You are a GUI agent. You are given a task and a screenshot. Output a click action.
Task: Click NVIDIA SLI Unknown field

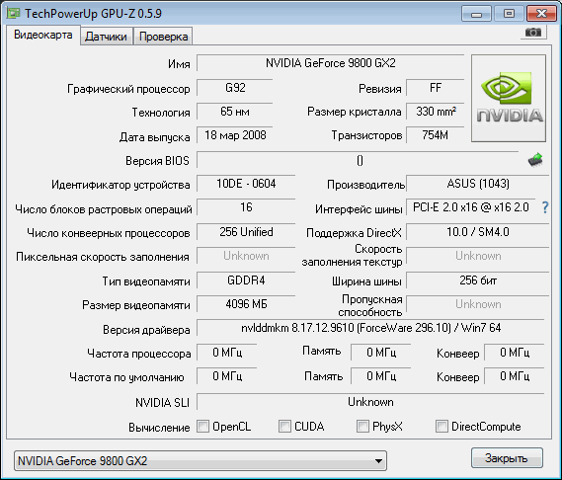pyautogui.click(x=370, y=402)
